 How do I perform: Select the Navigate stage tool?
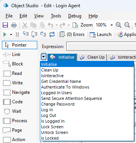click(16, 92)
